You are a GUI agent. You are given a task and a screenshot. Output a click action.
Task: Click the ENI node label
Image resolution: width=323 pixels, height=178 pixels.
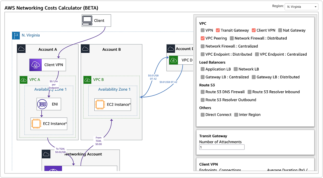coord(55,104)
